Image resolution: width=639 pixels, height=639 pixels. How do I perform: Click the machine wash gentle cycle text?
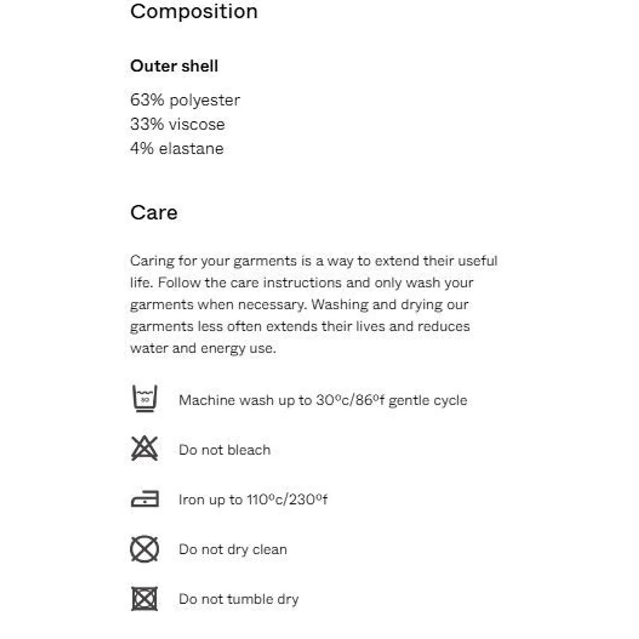323,400
